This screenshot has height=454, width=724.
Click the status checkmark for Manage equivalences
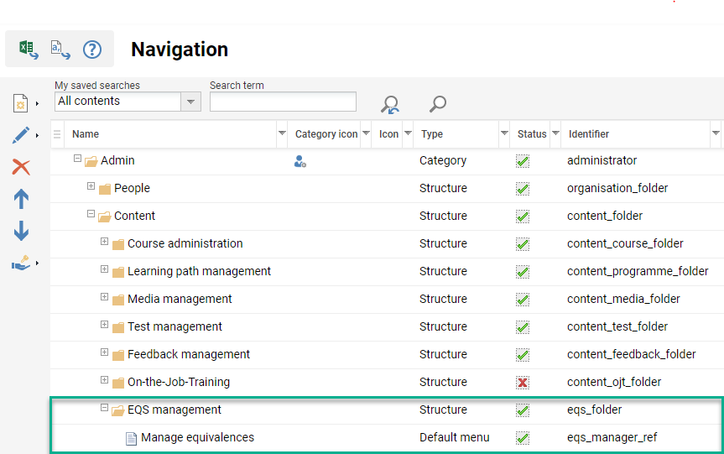point(523,438)
